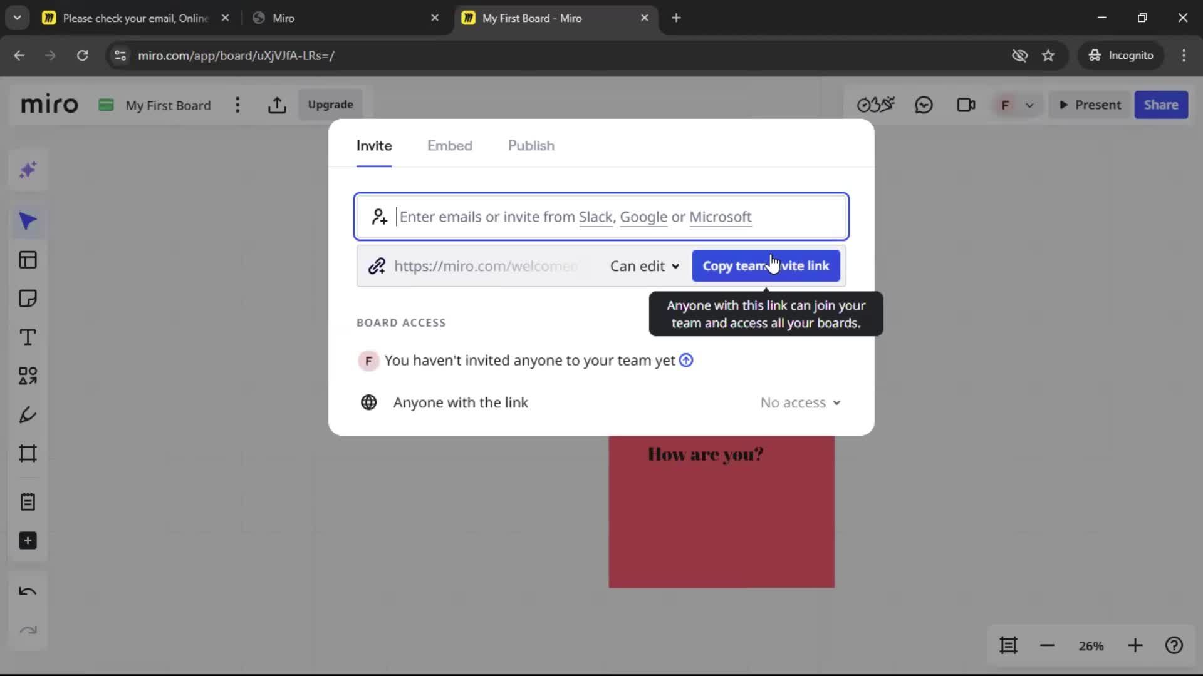Click the Miro logo
This screenshot has height=676, width=1203.
(49, 105)
